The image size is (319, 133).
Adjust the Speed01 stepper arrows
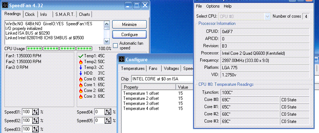click(x=36, y=112)
